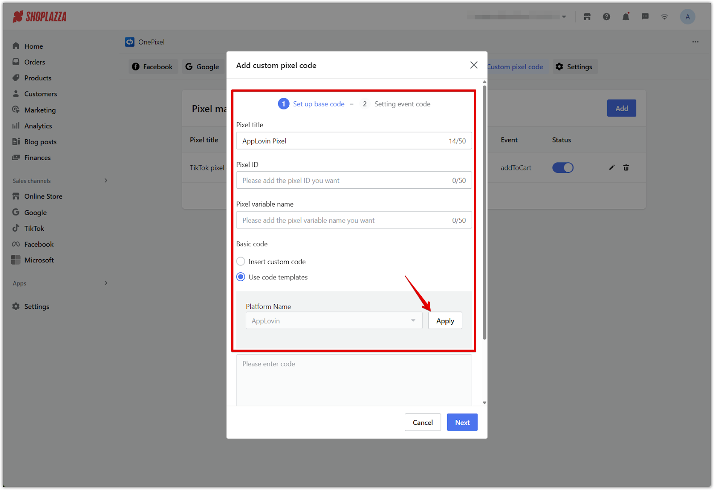Edit the TikTok pixel row with pencil
Image resolution: width=714 pixels, height=490 pixels.
tap(612, 168)
